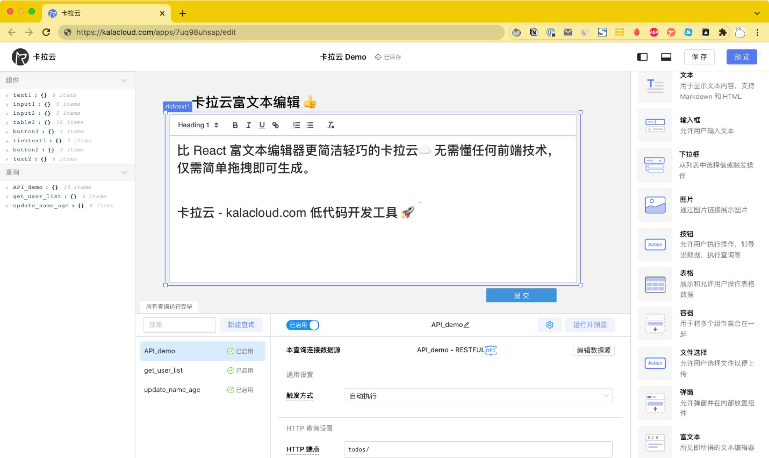
Task: Open the ABP extension icon
Action: tap(654, 32)
